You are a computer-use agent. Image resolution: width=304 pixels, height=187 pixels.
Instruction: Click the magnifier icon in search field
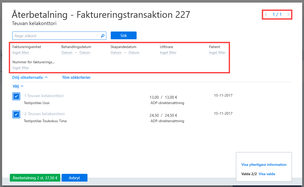102,36
